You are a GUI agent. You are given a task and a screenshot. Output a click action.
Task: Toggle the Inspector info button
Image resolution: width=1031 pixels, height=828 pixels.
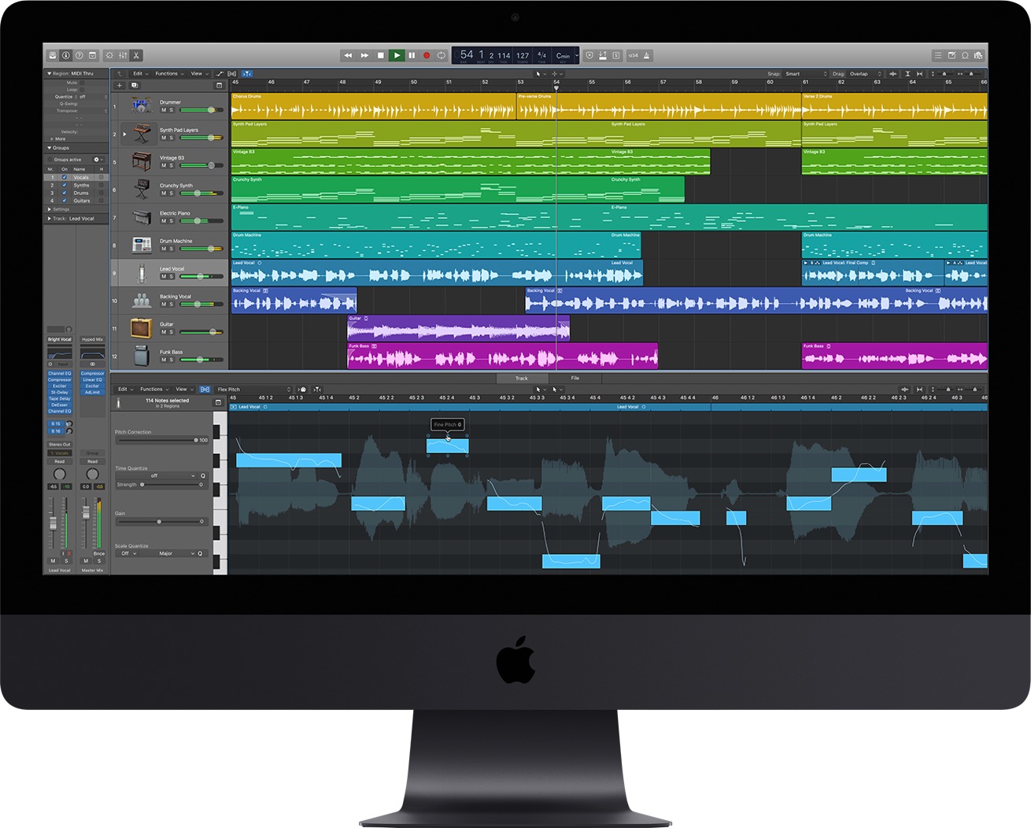[66, 56]
